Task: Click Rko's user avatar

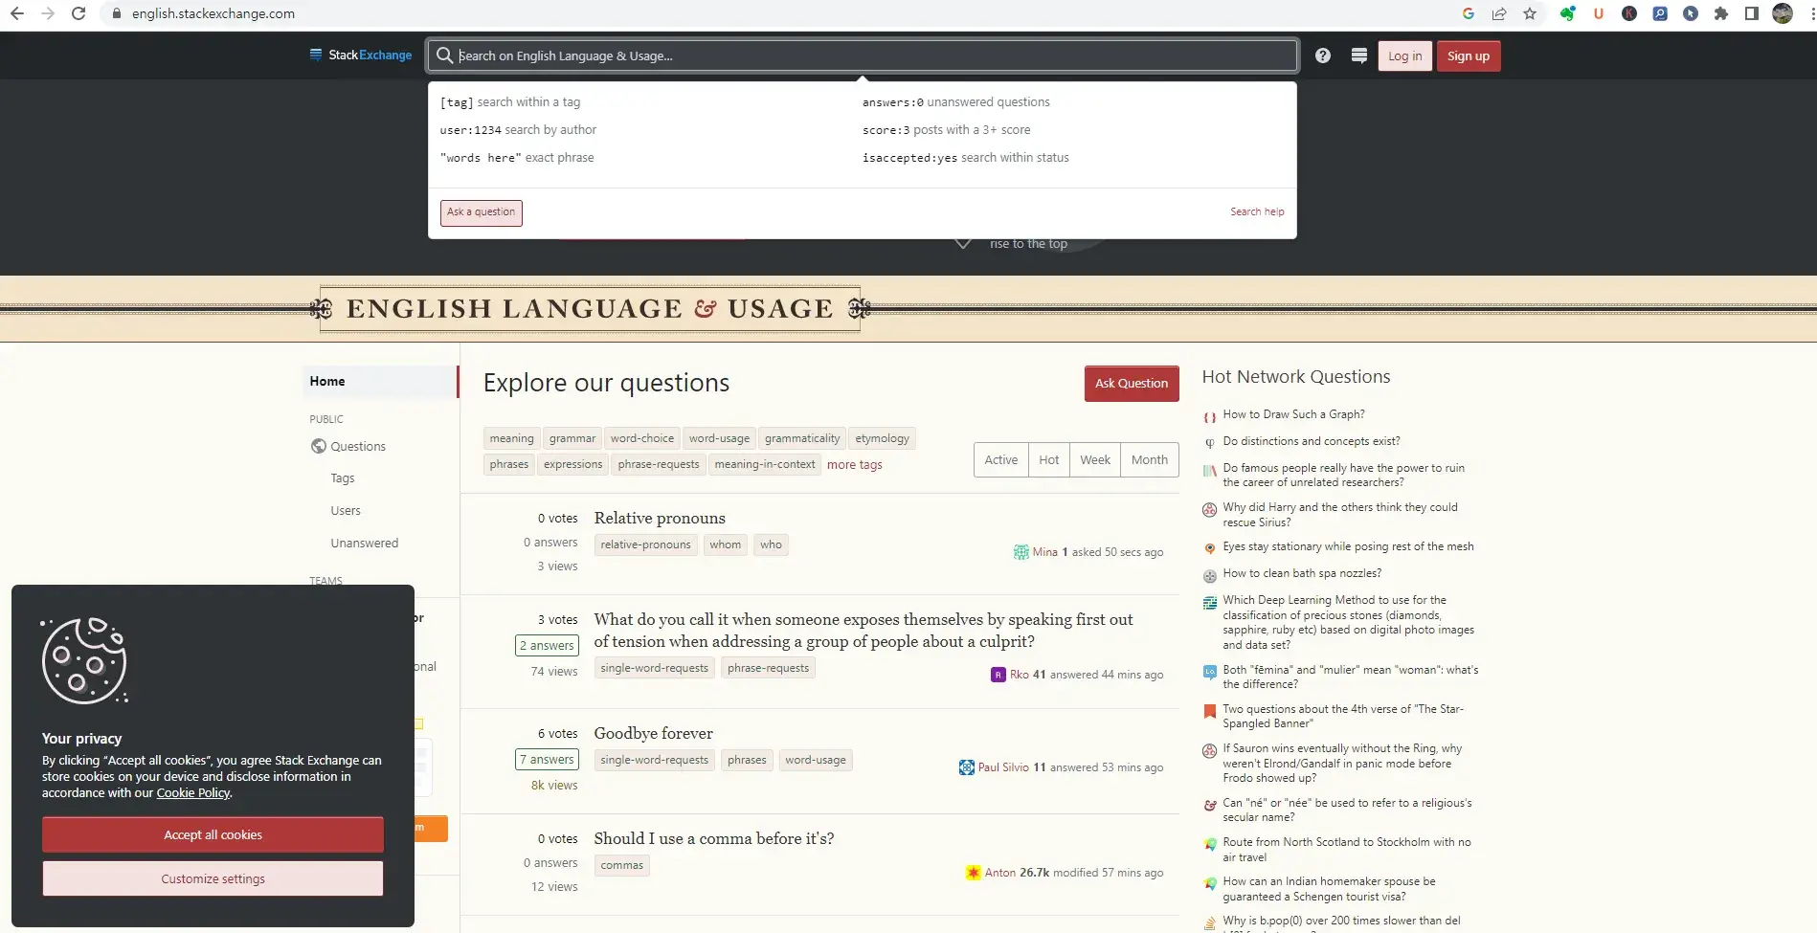Action: pyautogui.click(x=998, y=675)
